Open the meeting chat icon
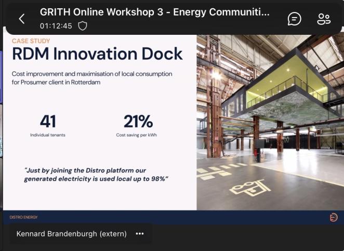 (x=295, y=19)
